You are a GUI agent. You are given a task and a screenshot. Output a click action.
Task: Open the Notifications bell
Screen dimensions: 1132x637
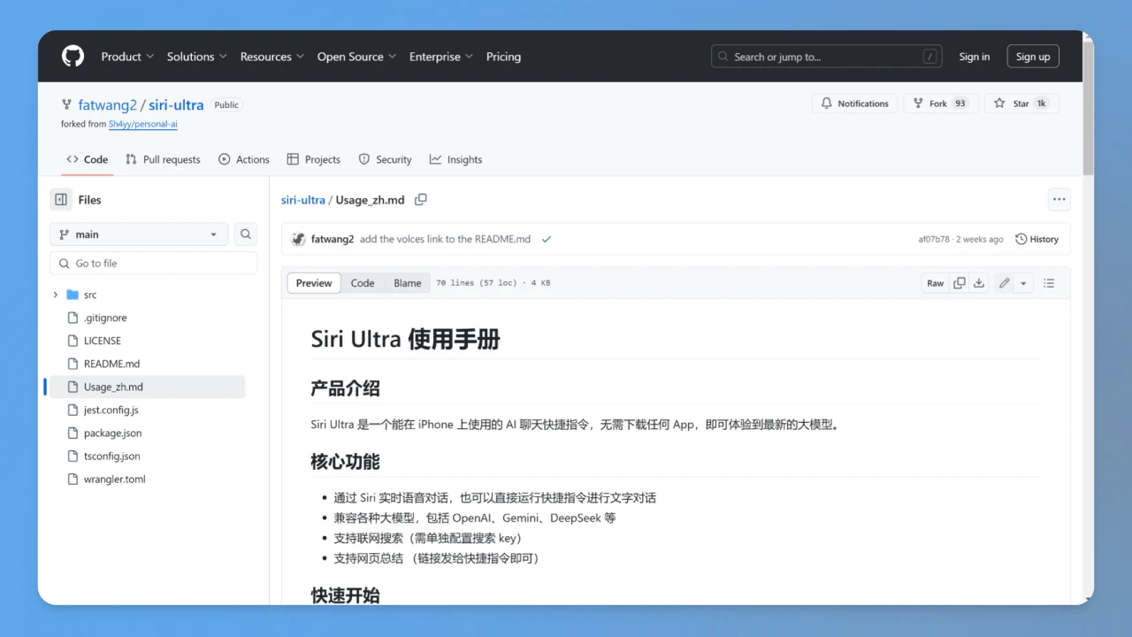[x=854, y=104]
